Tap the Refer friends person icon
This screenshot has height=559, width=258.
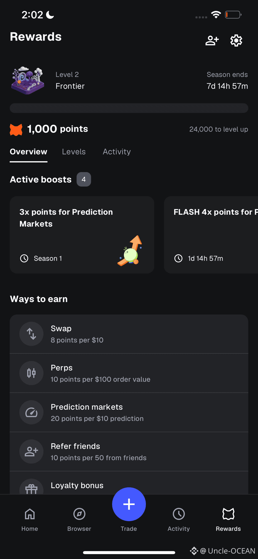click(31, 452)
